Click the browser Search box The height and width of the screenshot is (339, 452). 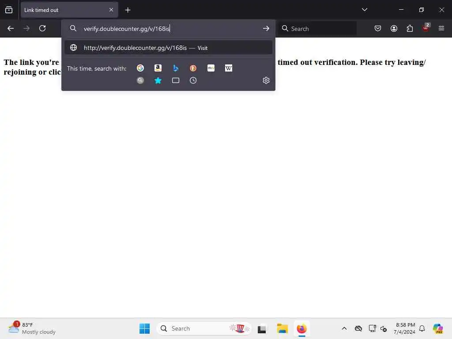317,29
